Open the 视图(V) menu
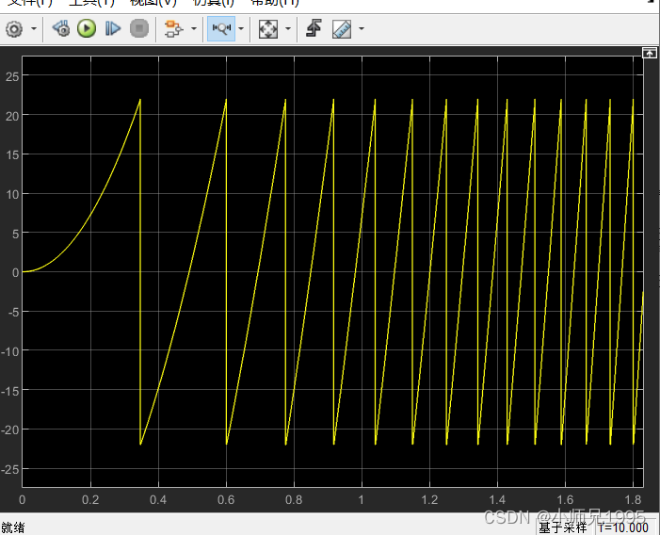Image resolution: width=660 pixels, height=535 pixels. 153,3
